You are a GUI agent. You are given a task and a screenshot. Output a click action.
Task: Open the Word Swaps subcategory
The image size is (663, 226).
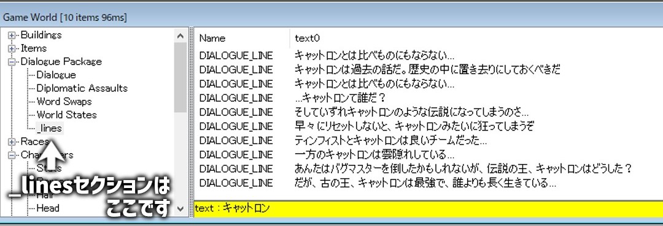tap(64, 102)
